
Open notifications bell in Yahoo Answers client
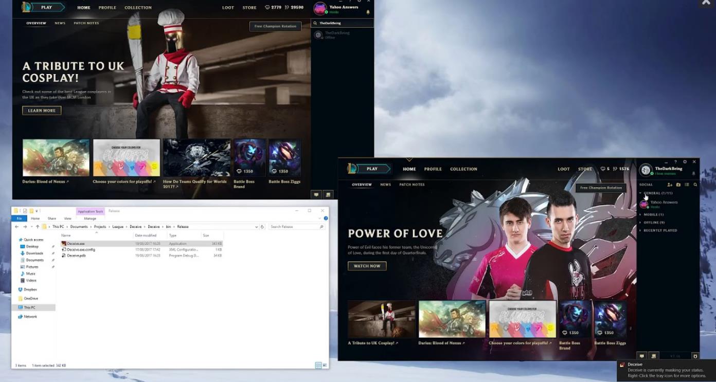tap(368, 12)
